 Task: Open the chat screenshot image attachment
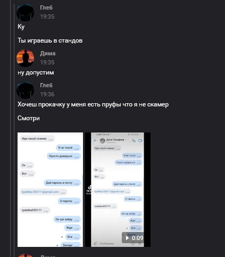click(x=50, y=189)
